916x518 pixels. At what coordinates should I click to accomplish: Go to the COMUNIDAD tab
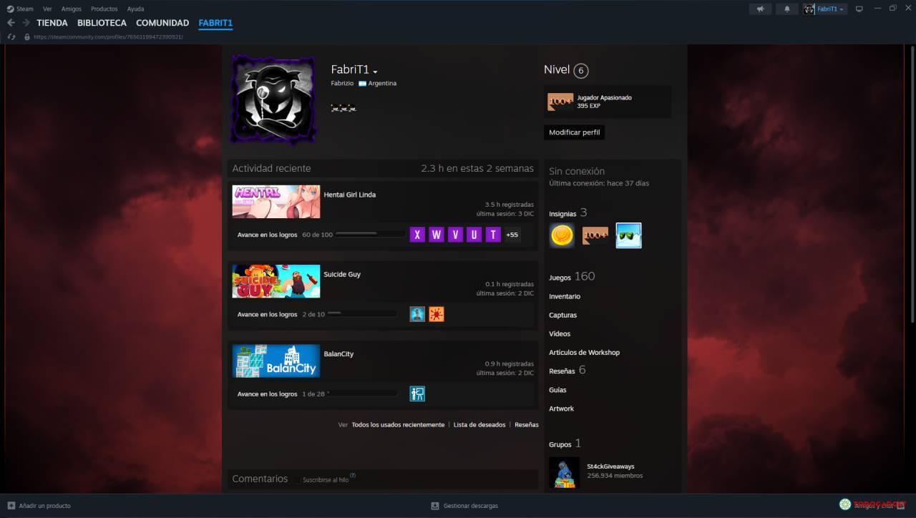coord(162,23)
